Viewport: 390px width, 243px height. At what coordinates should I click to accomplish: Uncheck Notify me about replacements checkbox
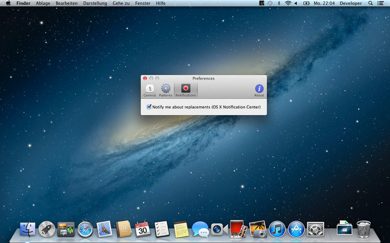[x=149, y=107]
